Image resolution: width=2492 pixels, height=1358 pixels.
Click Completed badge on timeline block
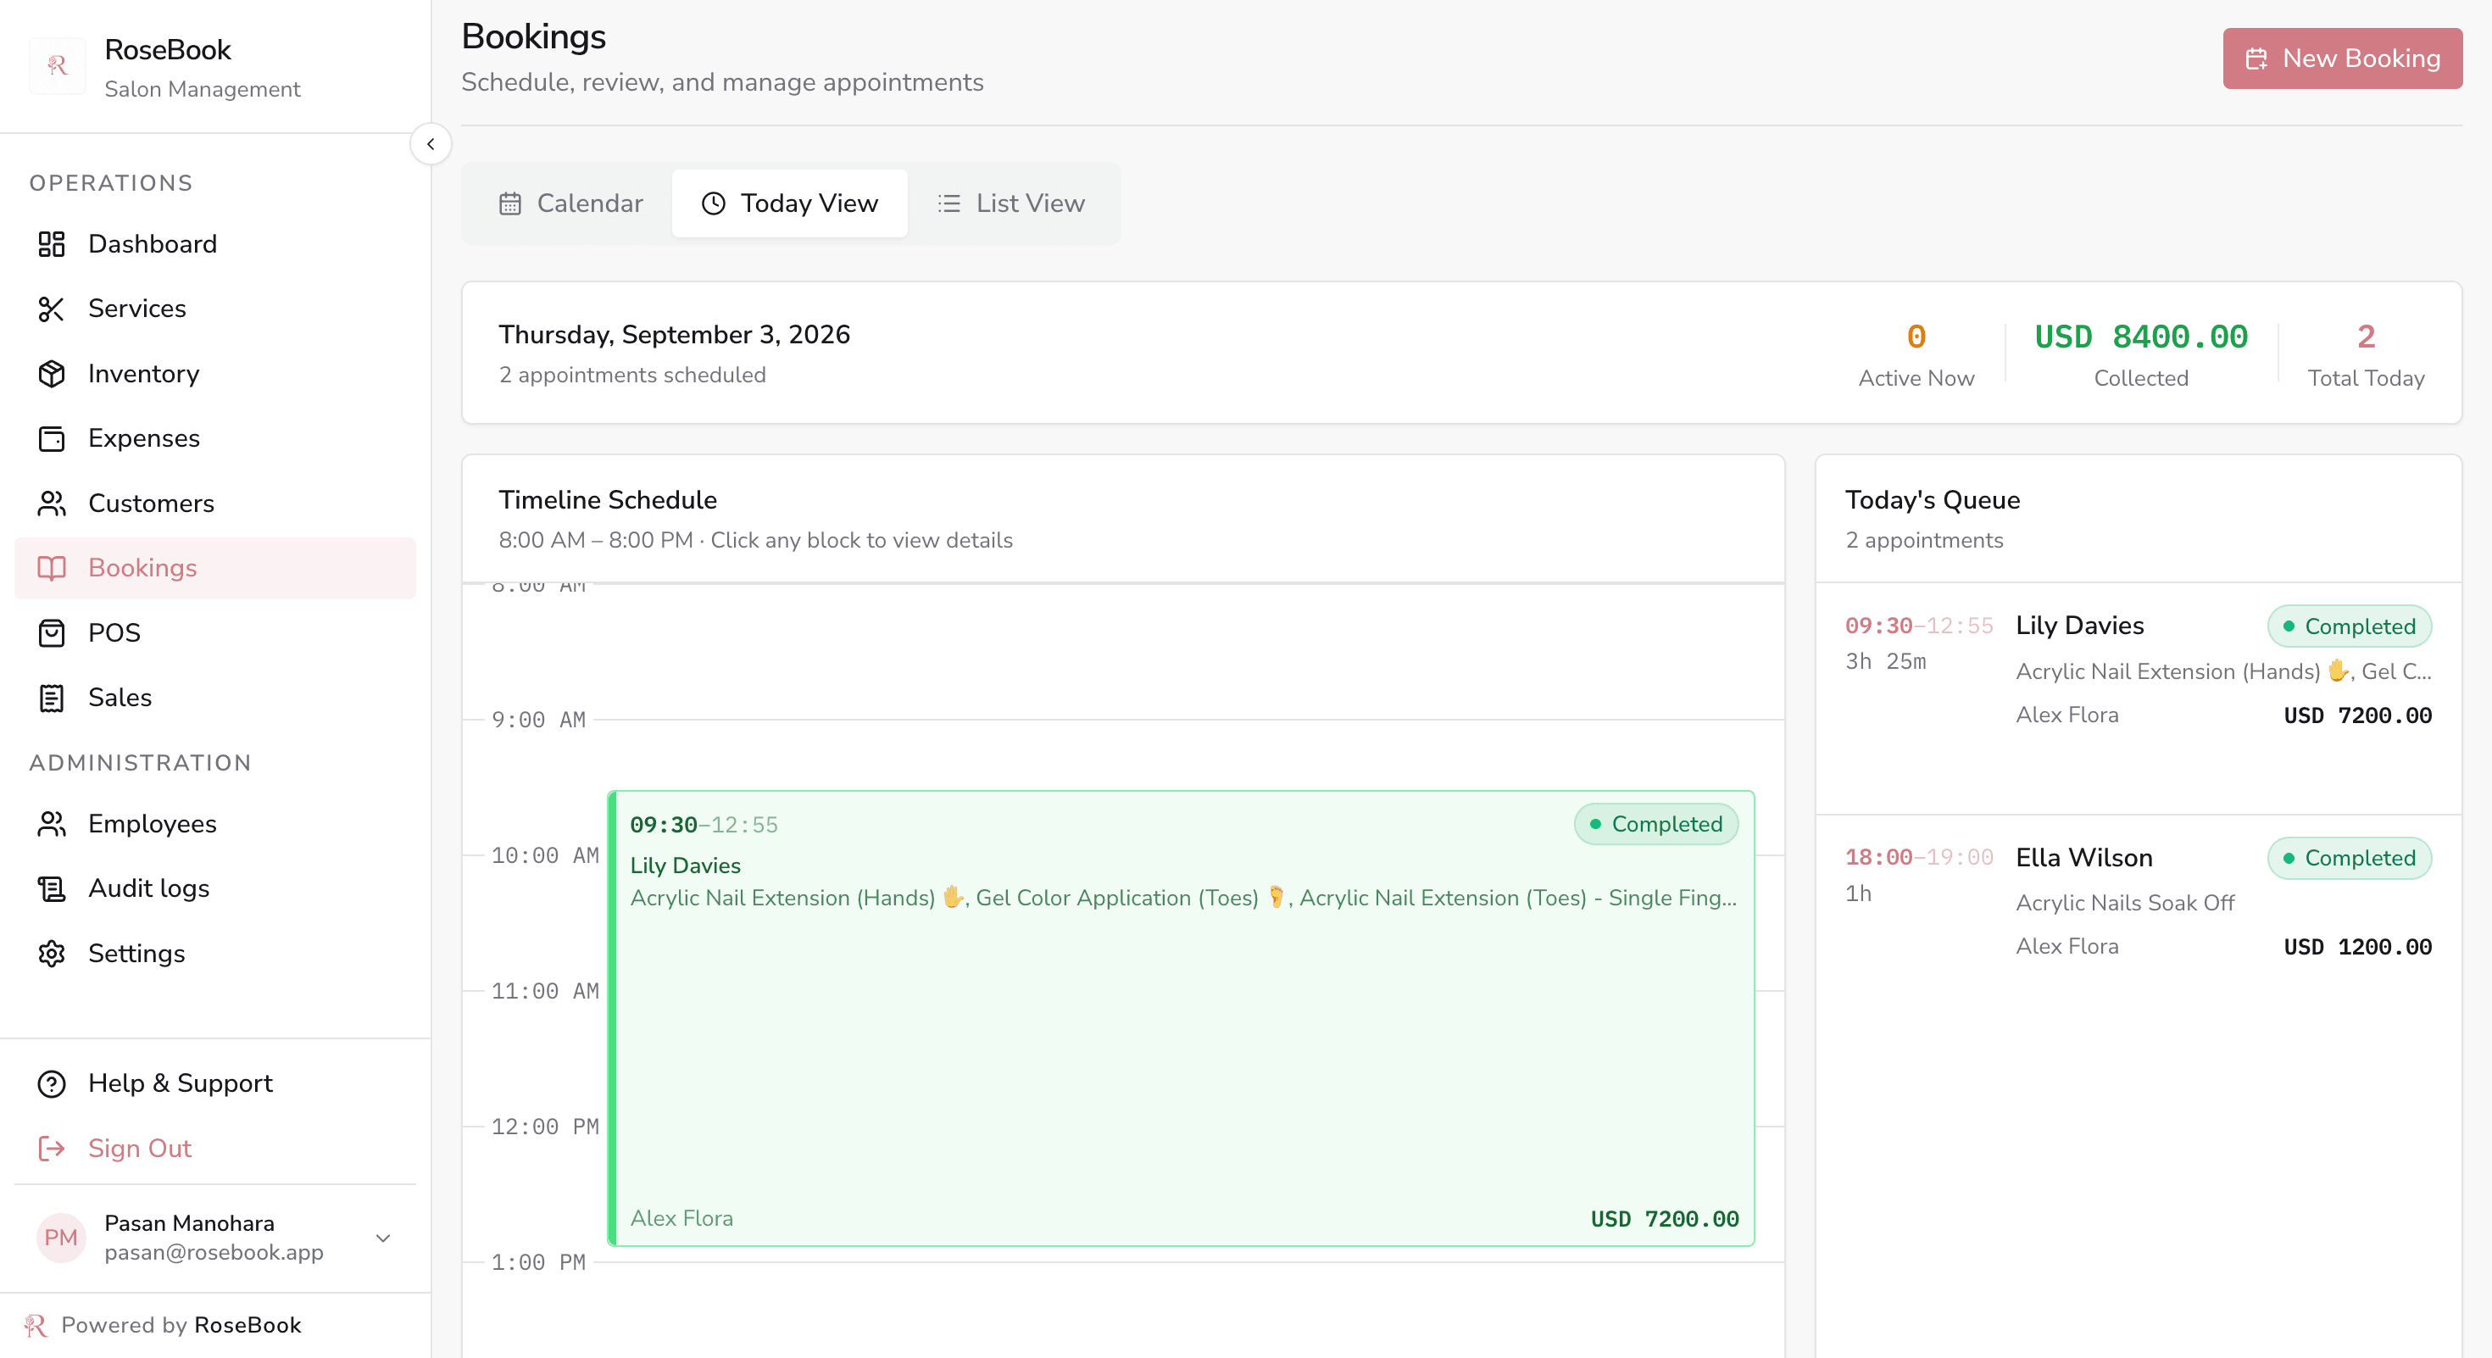point(1656,824)
